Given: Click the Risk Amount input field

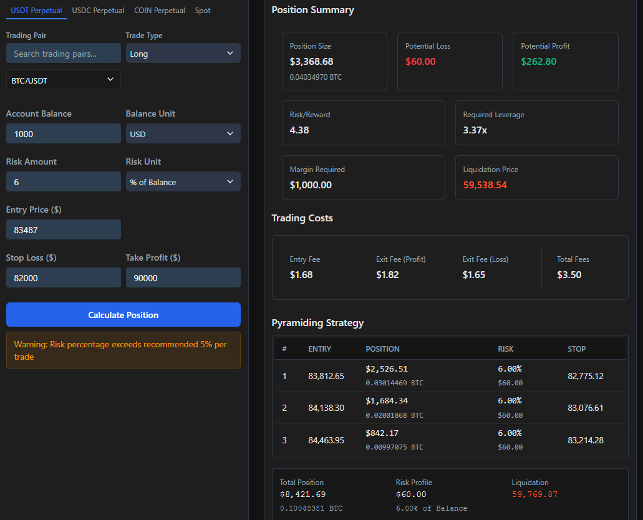Looking at the screenshot, I should click(x=64, y=182).
